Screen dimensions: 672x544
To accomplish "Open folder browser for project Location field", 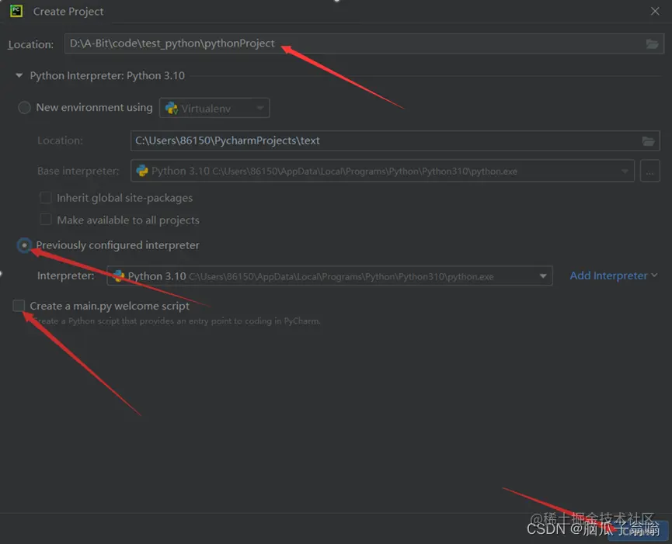I will 652,43.
